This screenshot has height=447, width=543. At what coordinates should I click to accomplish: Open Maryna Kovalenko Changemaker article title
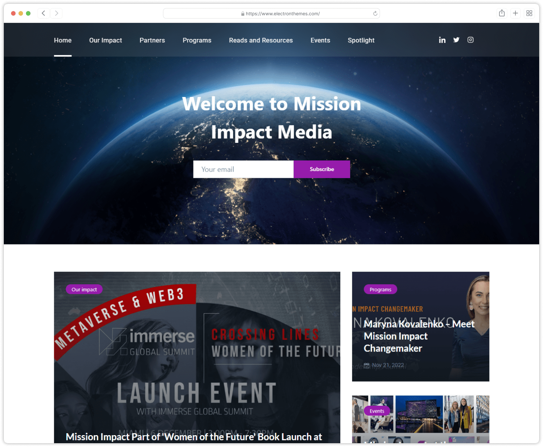tap(419, 336)
